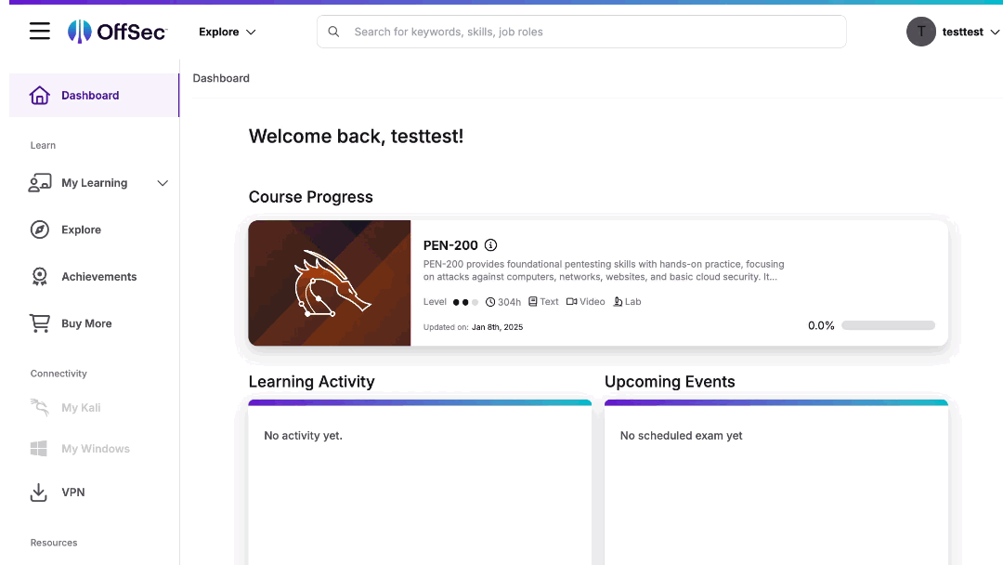Open Buy More in the sidebar

pyautogui.click(x=86, y=323)
